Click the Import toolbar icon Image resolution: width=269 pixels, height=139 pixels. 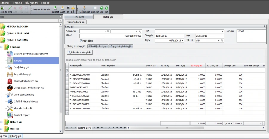[55, 8]
